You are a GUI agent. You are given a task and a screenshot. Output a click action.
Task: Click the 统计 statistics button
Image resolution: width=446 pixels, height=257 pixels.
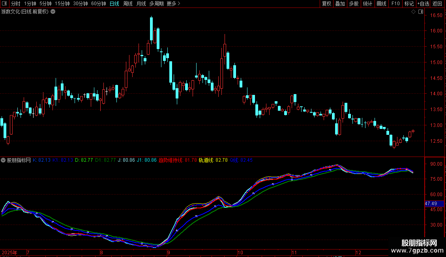(367, 4)
